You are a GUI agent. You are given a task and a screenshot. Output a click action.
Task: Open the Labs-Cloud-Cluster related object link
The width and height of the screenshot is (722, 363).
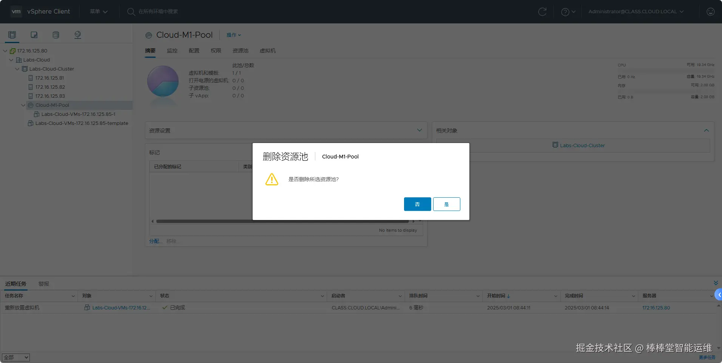[x=582, y=146]
